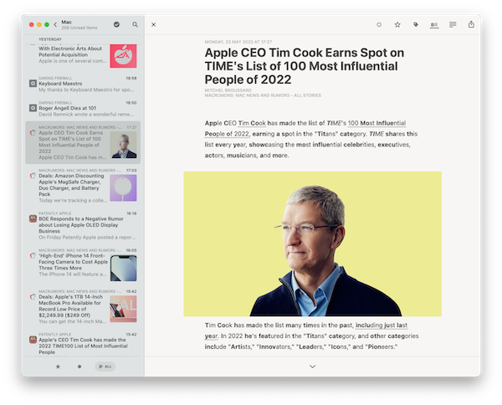Open tags with the tag icon
Image resolution: width=502 pixels, height=405 pixels.
(416, 24)
